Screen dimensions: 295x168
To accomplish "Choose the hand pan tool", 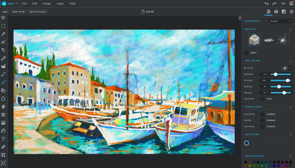I will coord(3,90).
